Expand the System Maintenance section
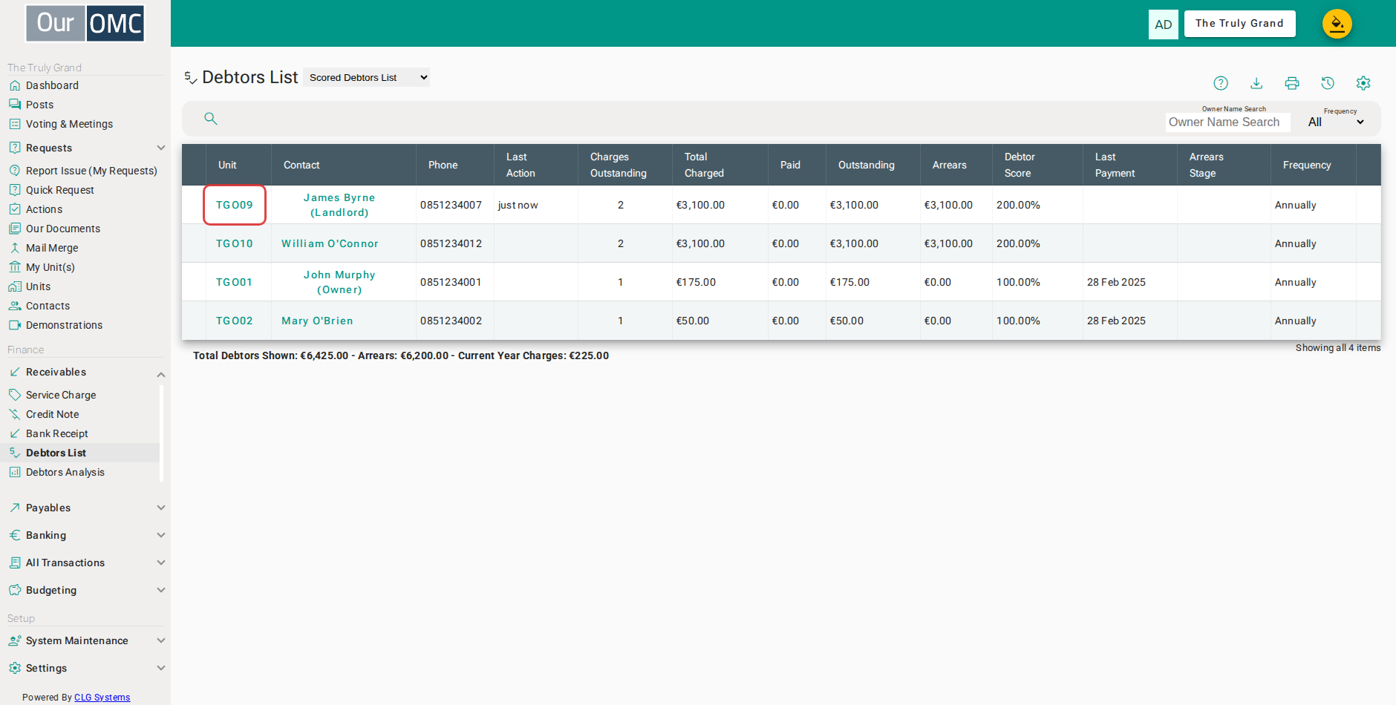Viewport: 1396px width, 705px height. pos(161,640)
